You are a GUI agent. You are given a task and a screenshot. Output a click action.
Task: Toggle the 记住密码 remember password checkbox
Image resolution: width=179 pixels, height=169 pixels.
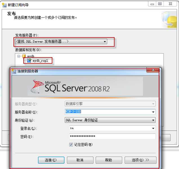(x=71, y=145)
